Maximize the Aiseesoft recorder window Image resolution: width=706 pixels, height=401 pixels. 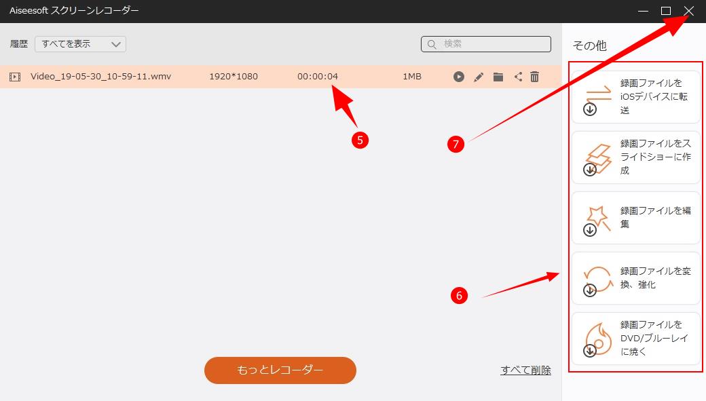coord(666,11)
